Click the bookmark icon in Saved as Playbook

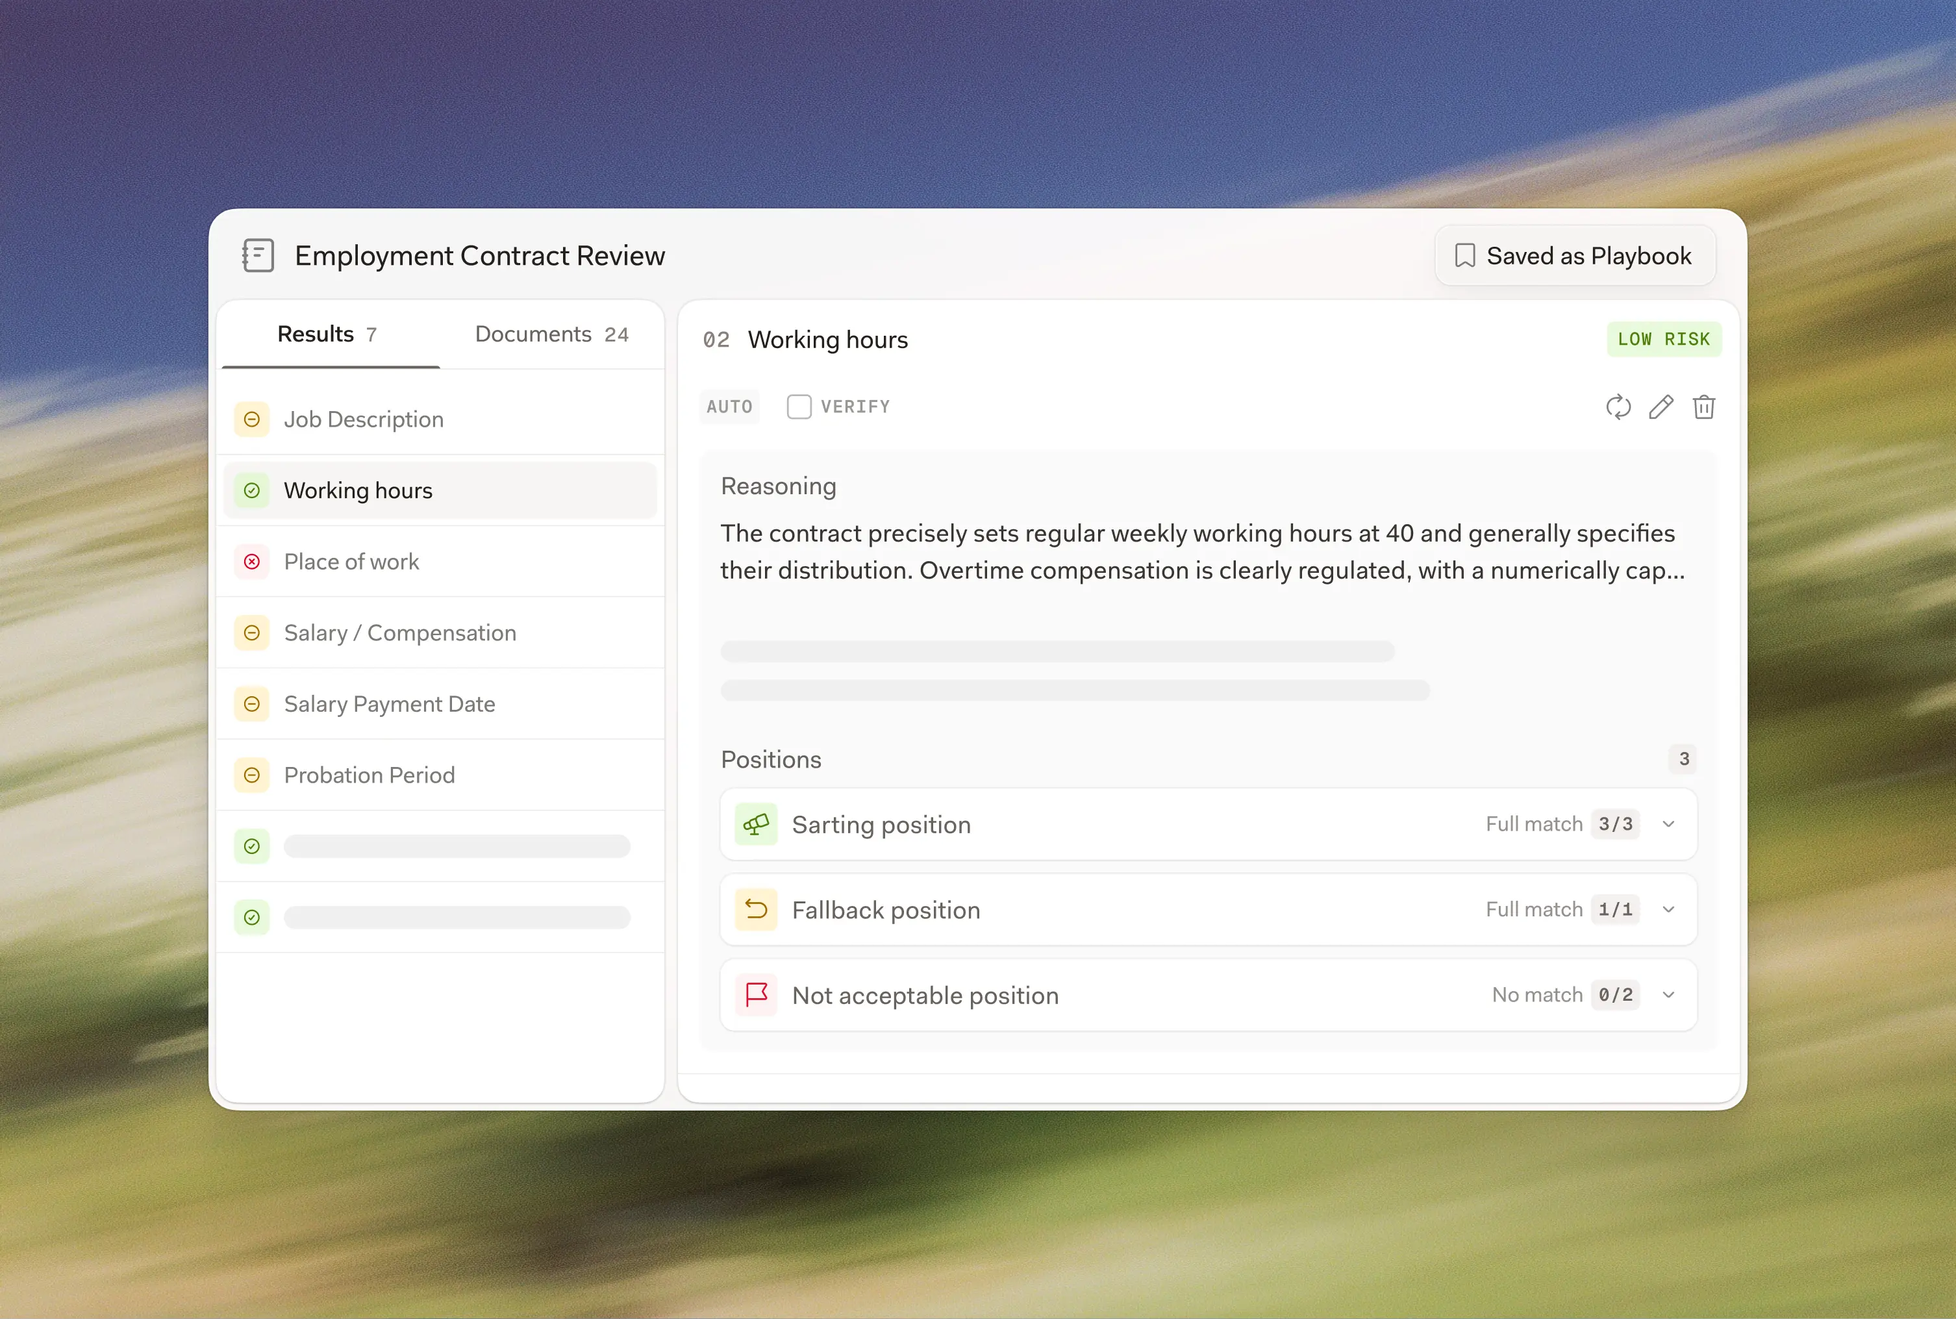[x=1465, y=256]
